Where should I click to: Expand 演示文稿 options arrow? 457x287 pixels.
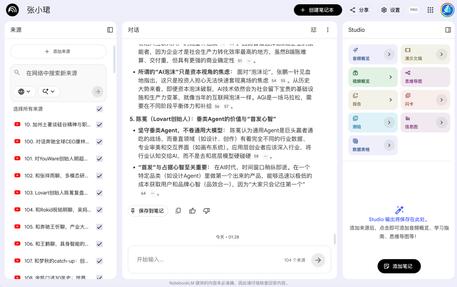[x=441, y=54]
